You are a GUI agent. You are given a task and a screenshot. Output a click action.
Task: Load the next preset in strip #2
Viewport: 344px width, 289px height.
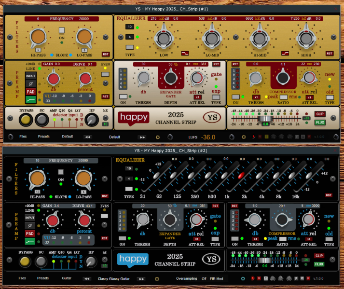141,279
